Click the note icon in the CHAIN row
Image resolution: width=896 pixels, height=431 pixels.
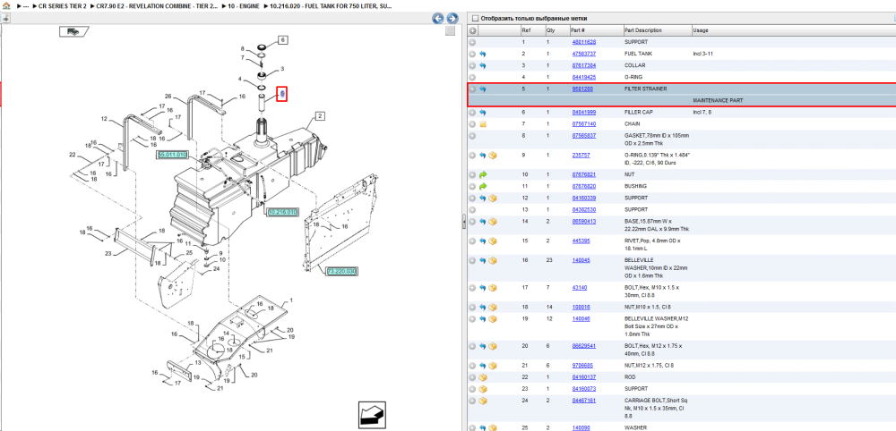point(482,123)
